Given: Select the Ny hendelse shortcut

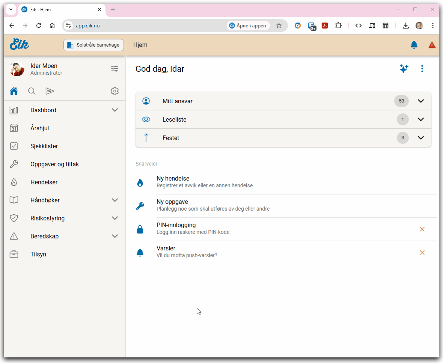Looking at the screenshot, I should pos(173,182).
